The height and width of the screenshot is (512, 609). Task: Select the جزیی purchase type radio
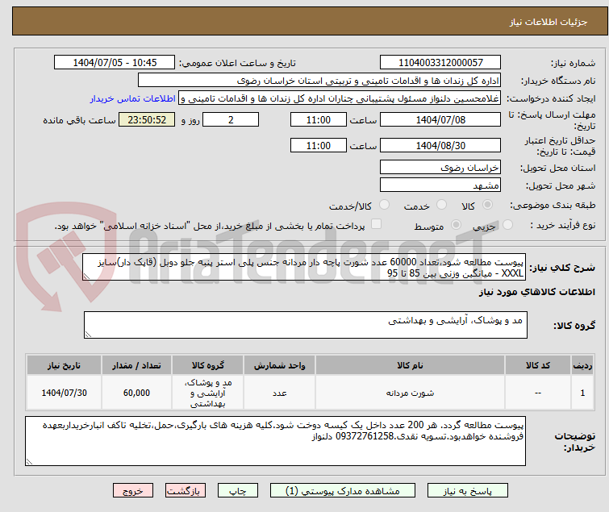pyautogui.click(x=507, y=225)
